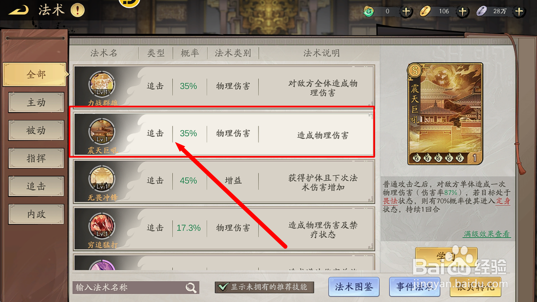Open the 法术图鉴 button
Viewport: 537px width, 302px height.
pos(354,287)
